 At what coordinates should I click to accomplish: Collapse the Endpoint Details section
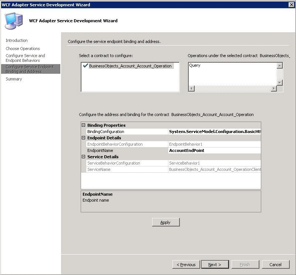point(84,138)
